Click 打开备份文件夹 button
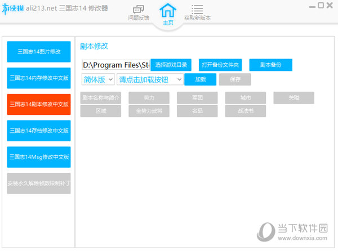 [220, 65]
